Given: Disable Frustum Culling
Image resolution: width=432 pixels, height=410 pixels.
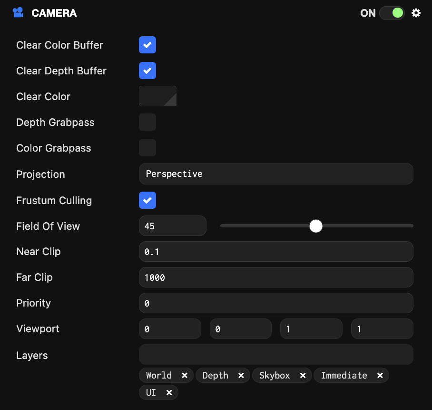Looking at the screenshot, I should [147, 200].
